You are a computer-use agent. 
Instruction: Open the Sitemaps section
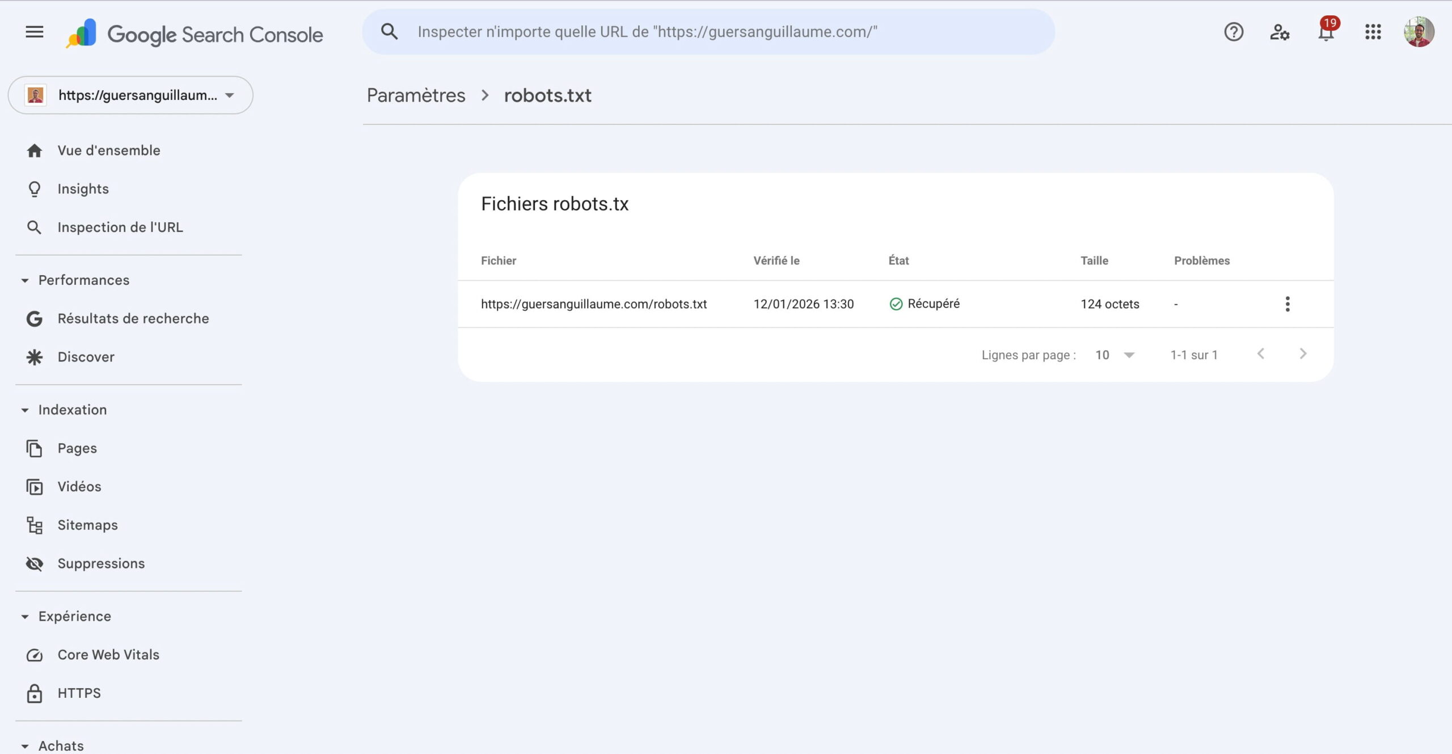tap(87, 525)
